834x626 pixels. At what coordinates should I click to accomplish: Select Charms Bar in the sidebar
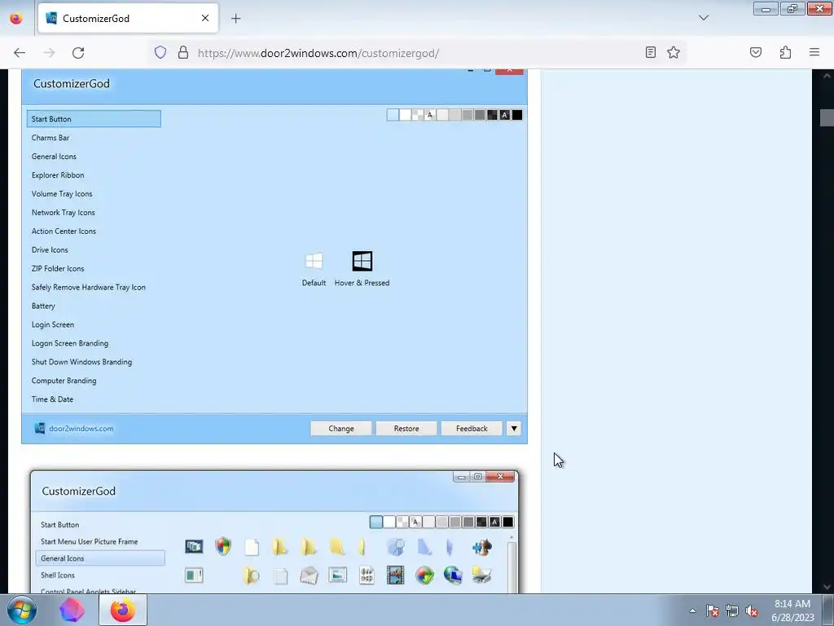(50, 137)
